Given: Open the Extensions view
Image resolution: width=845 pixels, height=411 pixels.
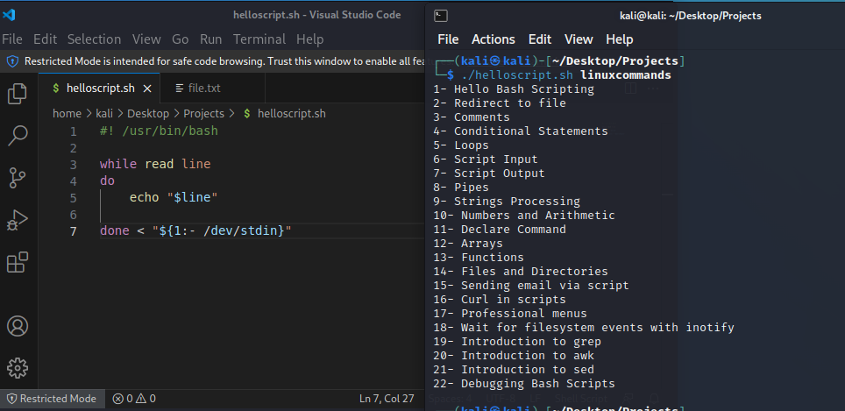Looking at the screenshot, I should coord(18,262).
